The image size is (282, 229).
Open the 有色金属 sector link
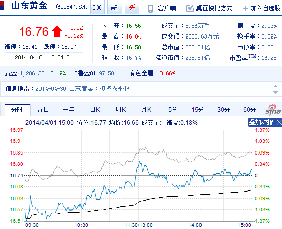141,73
